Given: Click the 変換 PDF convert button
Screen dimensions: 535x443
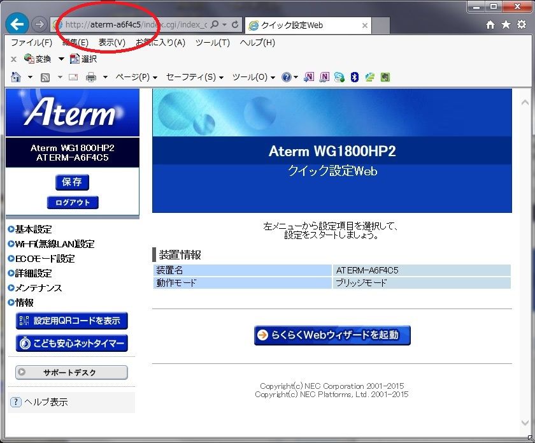Looking at the screenshot, I should coord(38,59).
